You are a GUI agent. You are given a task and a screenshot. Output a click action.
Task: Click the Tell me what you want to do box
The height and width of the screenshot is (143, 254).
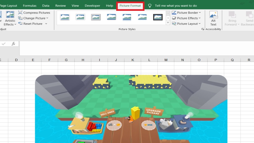[x=176, y=6]
